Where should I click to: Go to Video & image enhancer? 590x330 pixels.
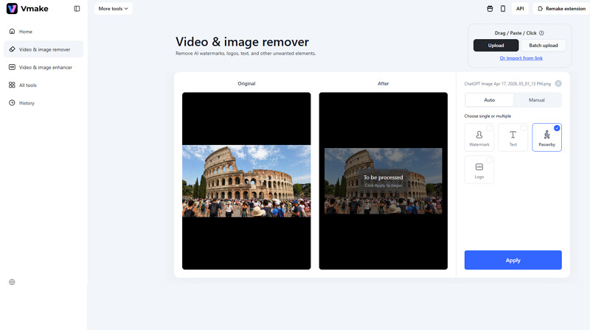pos(44,67)
